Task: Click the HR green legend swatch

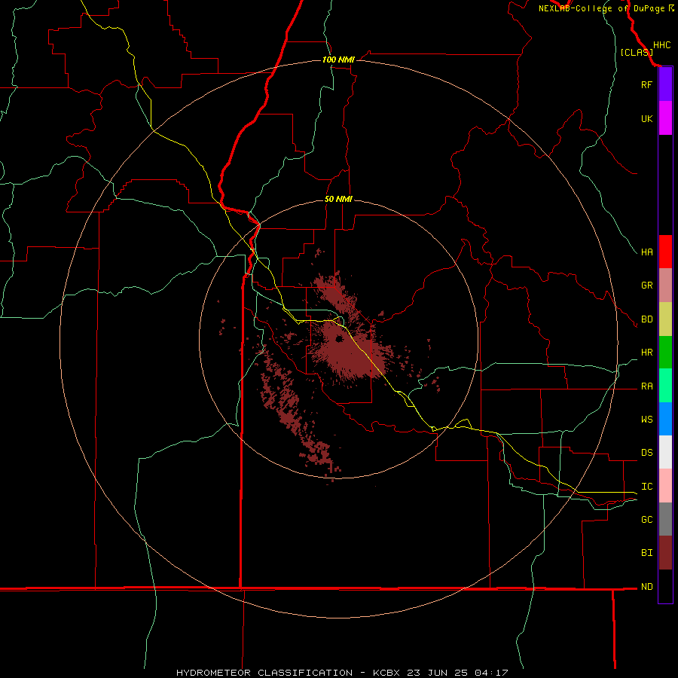Action: pyautogui.click(x=665, y=353)
